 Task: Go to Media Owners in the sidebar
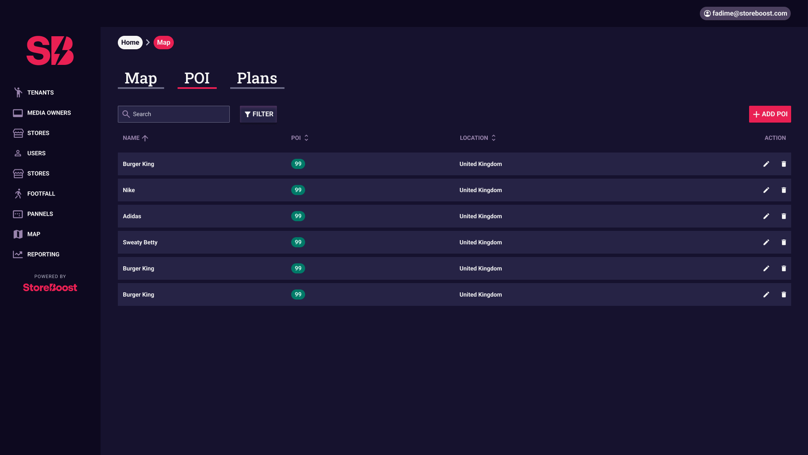click(42, 113)
